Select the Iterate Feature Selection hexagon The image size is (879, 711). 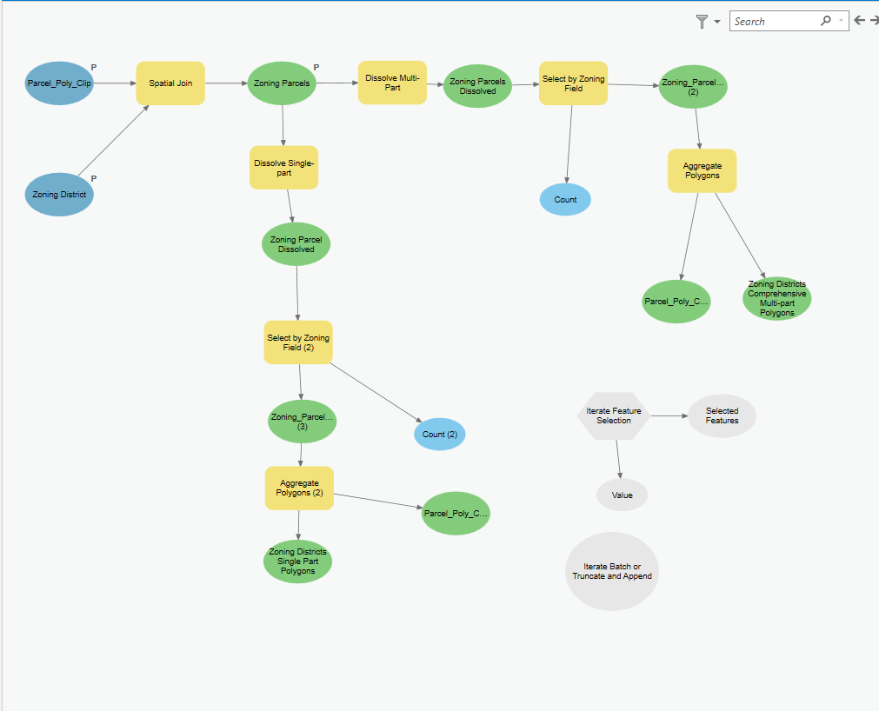613,415
